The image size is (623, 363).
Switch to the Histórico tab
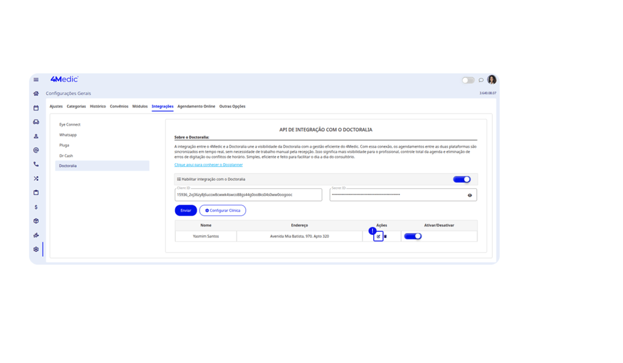tap(98, 106)
